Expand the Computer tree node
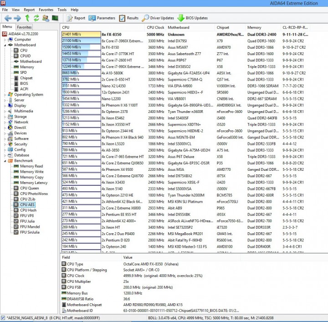This screenshot has width=328, height=322. (x=5, y=40)
